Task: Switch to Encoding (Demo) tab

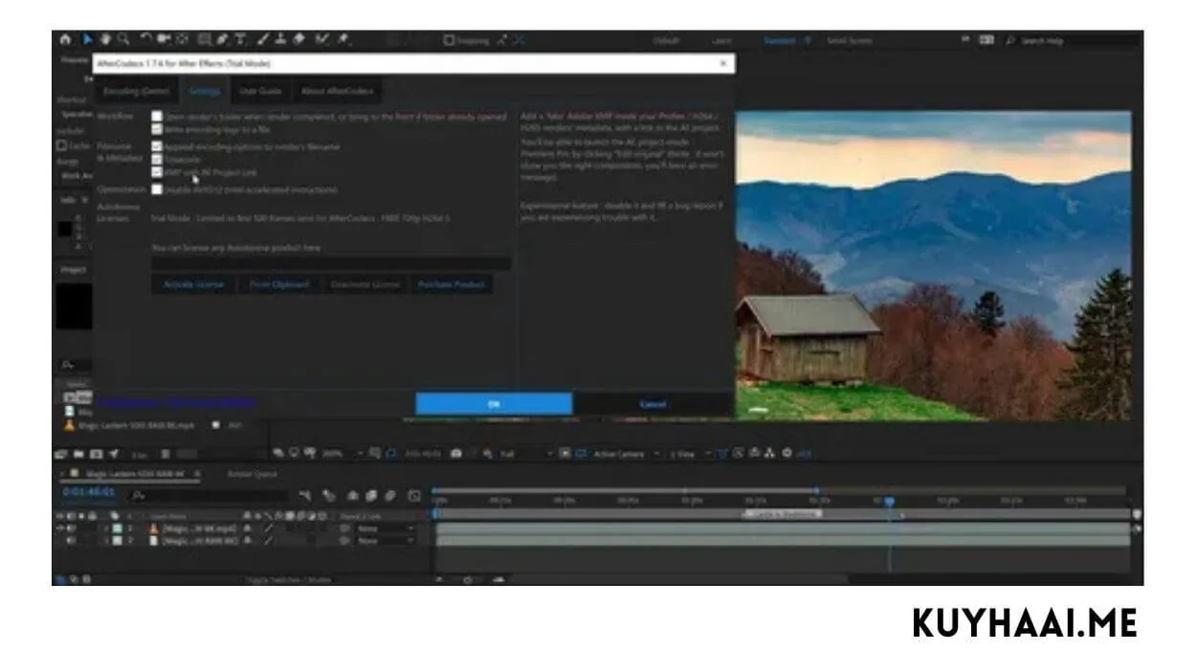Action: pyautogui.click(x=135, y=91)
